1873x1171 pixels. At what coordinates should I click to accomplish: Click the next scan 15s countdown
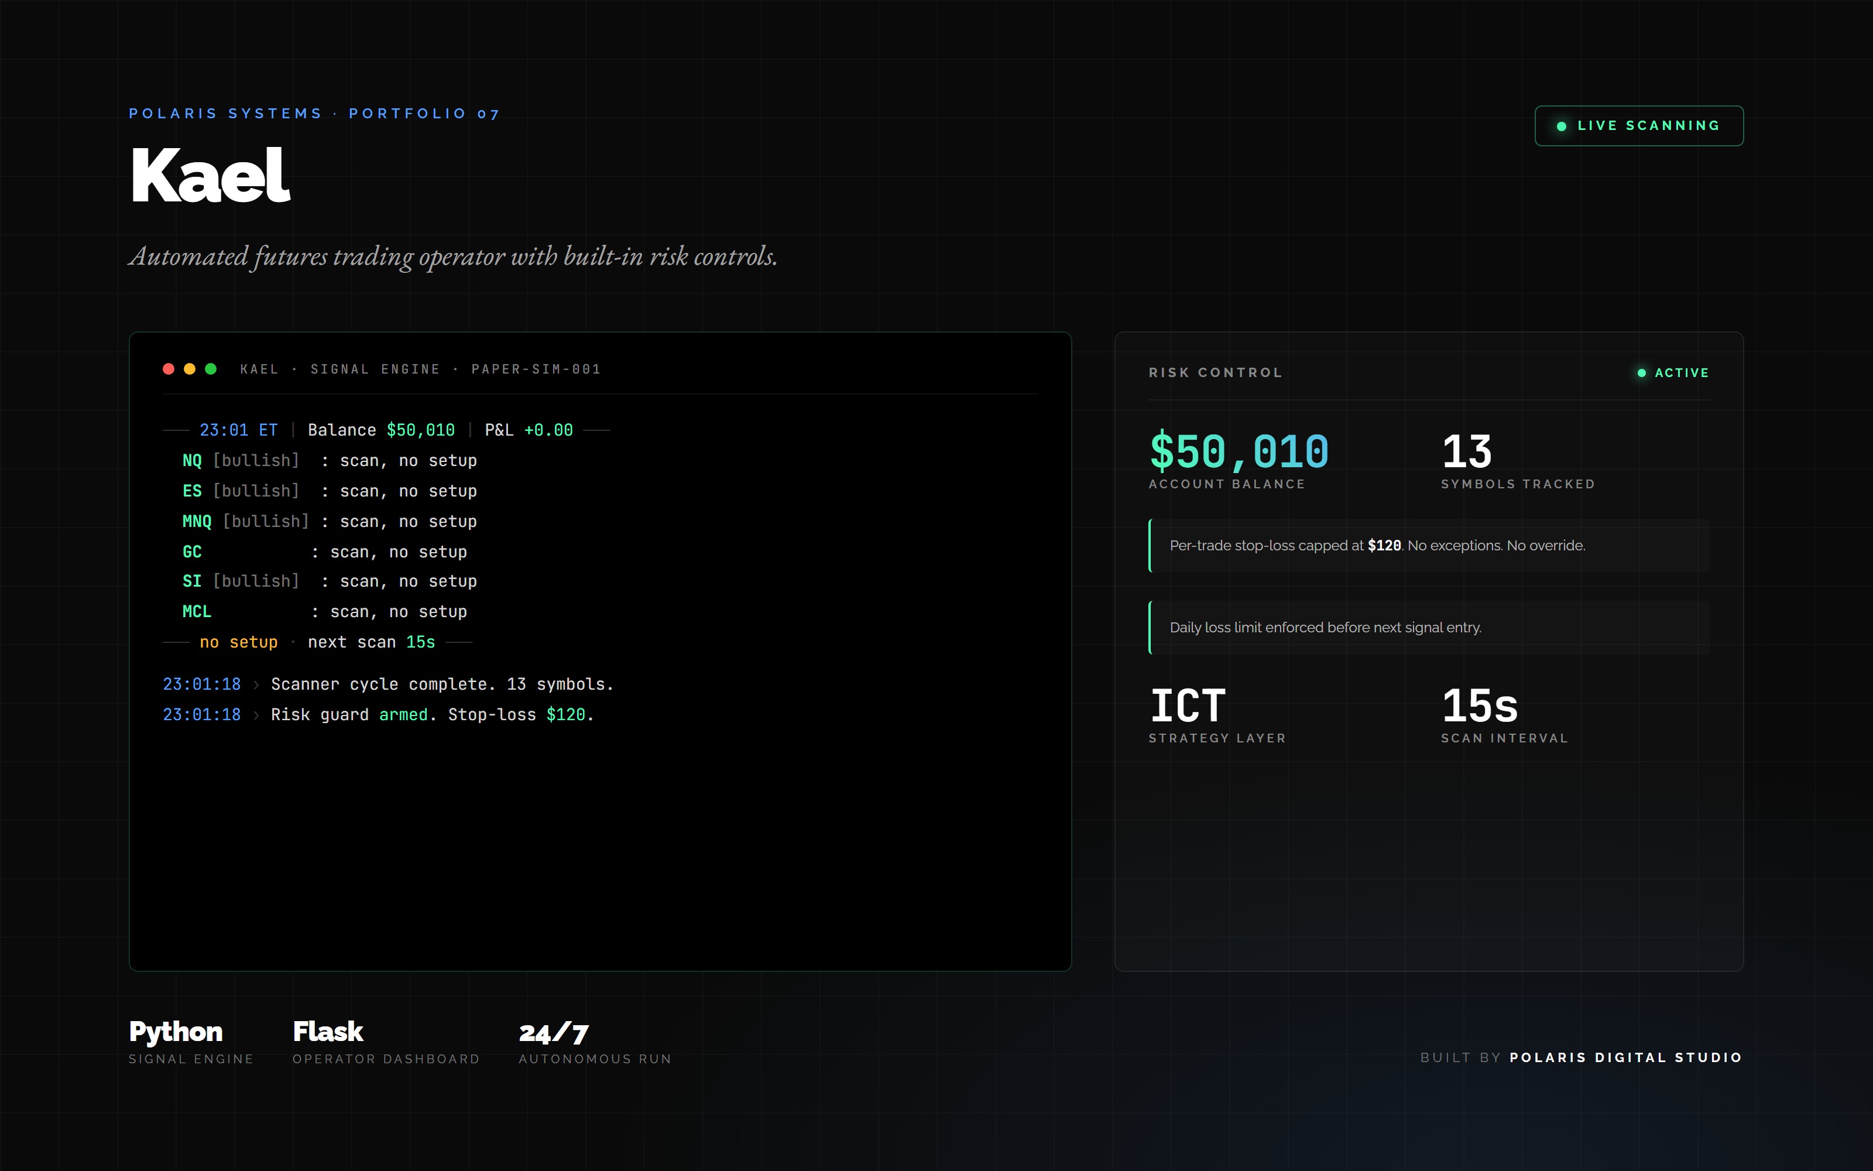372,642
